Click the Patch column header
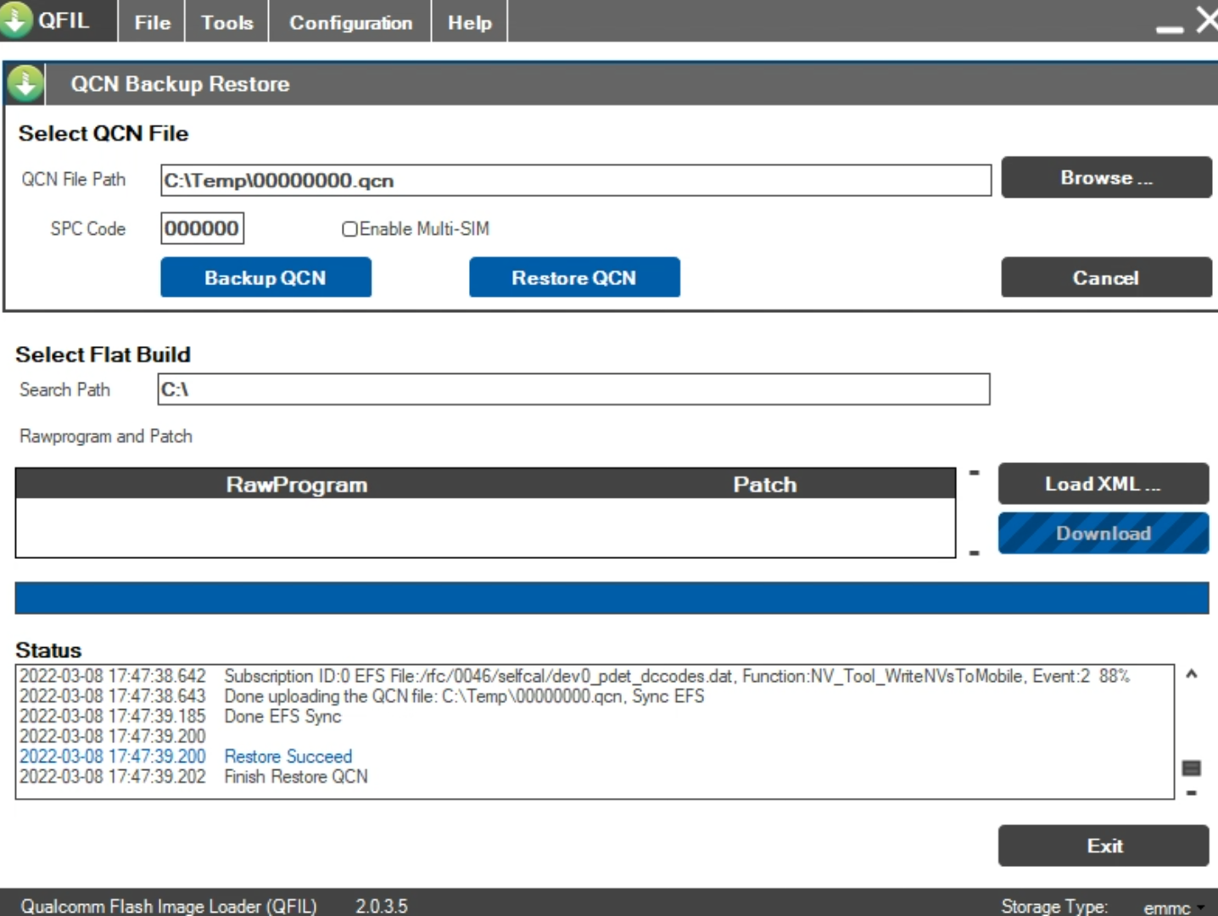 click(x=765, y=484)
